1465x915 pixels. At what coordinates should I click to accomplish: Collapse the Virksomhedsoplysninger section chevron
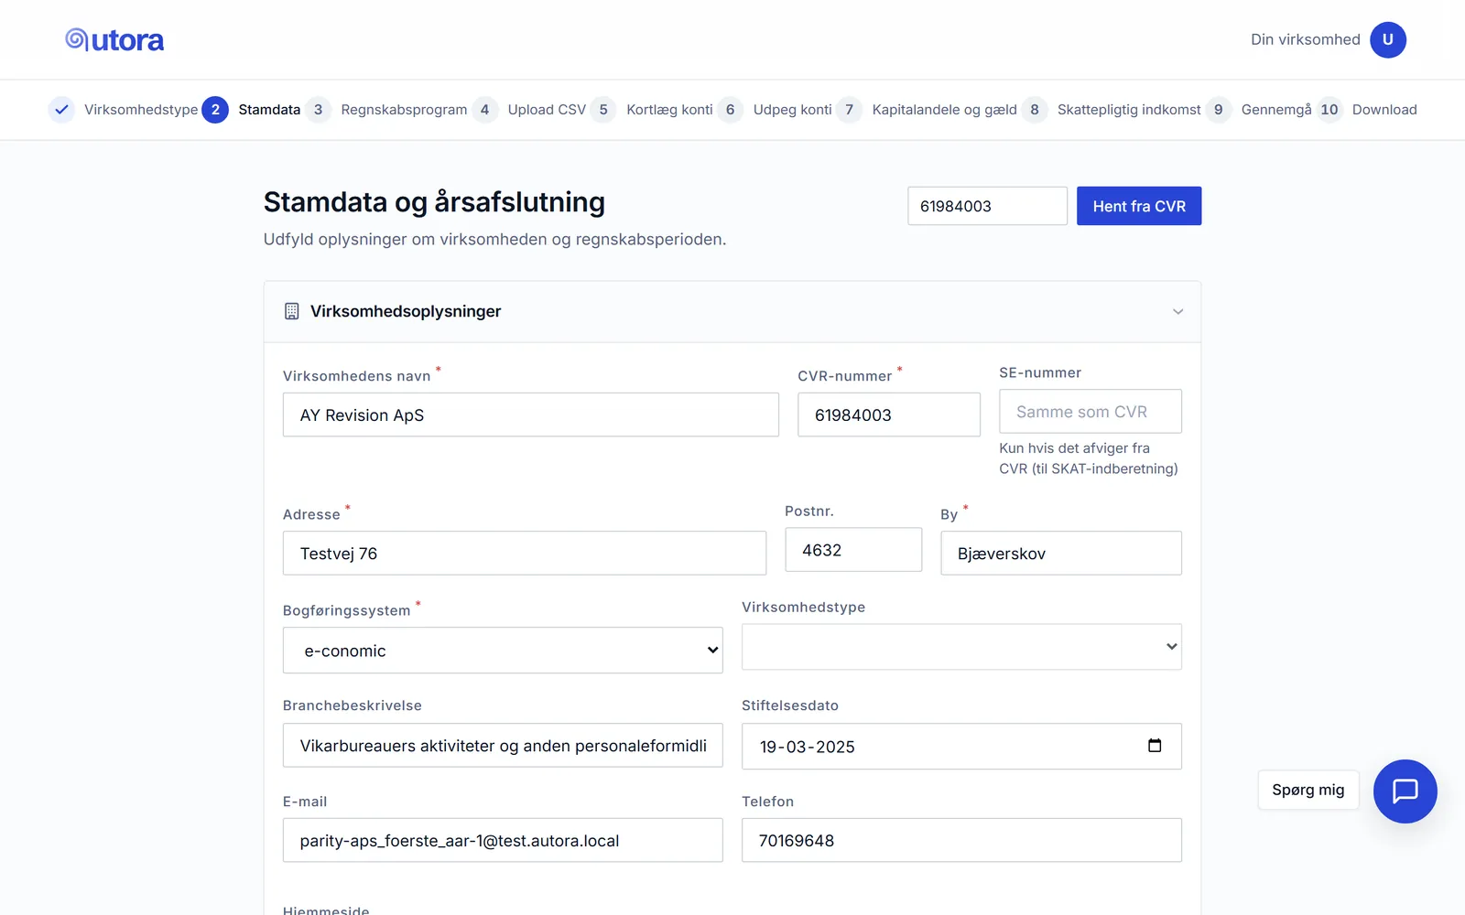click(x=1177, y=311)
